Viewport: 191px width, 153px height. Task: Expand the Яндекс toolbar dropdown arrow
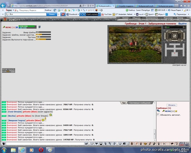point(13,10)
